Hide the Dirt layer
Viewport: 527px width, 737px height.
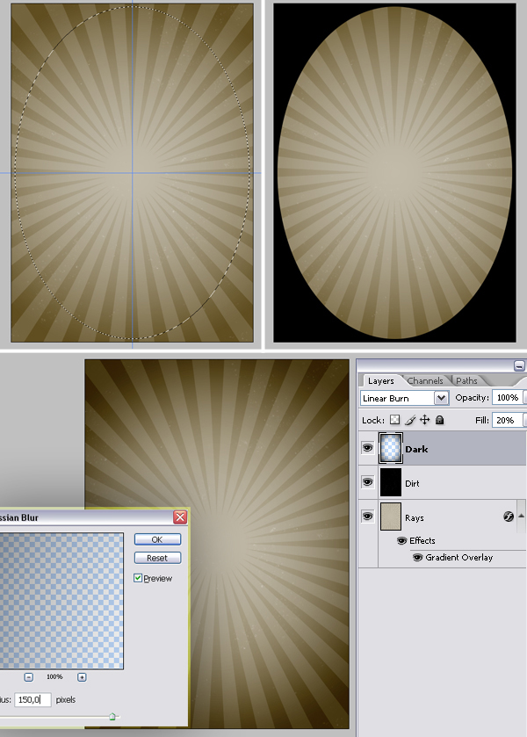point(368,482)
